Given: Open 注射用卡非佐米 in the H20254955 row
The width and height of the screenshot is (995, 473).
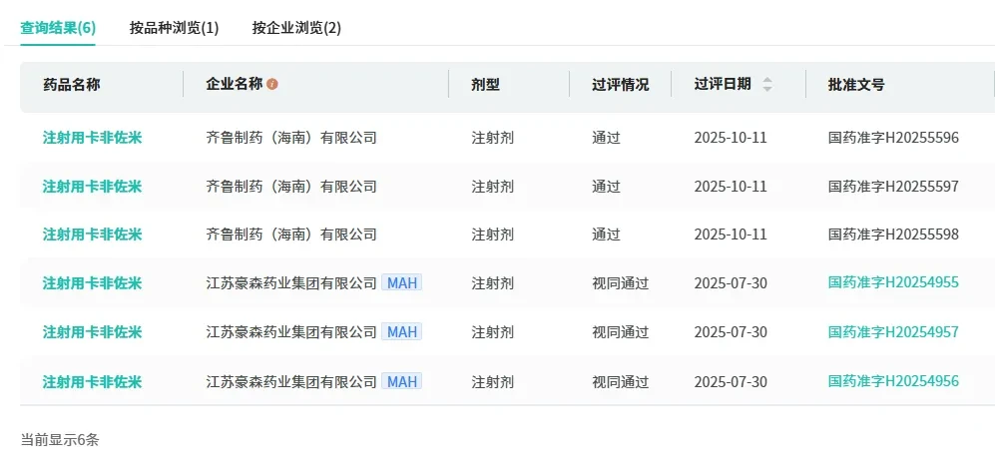Looking at the screenshot, I should click(92, 283).
